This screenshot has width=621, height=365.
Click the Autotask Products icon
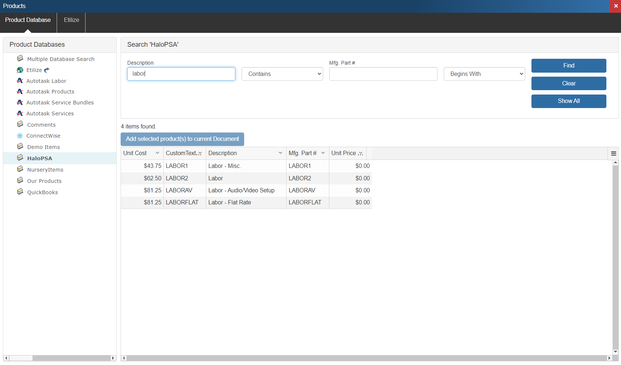coord(20,91)
